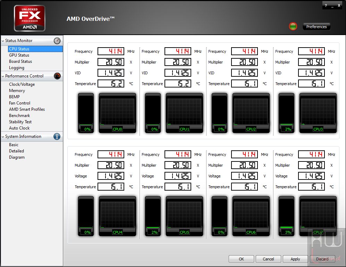Open GPU Status page
Screen dimensions: 346x267
(x=19, y=55)
